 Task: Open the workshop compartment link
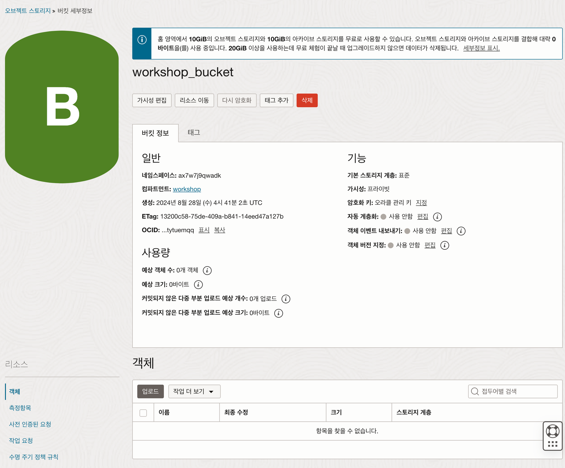coord(187,189)
